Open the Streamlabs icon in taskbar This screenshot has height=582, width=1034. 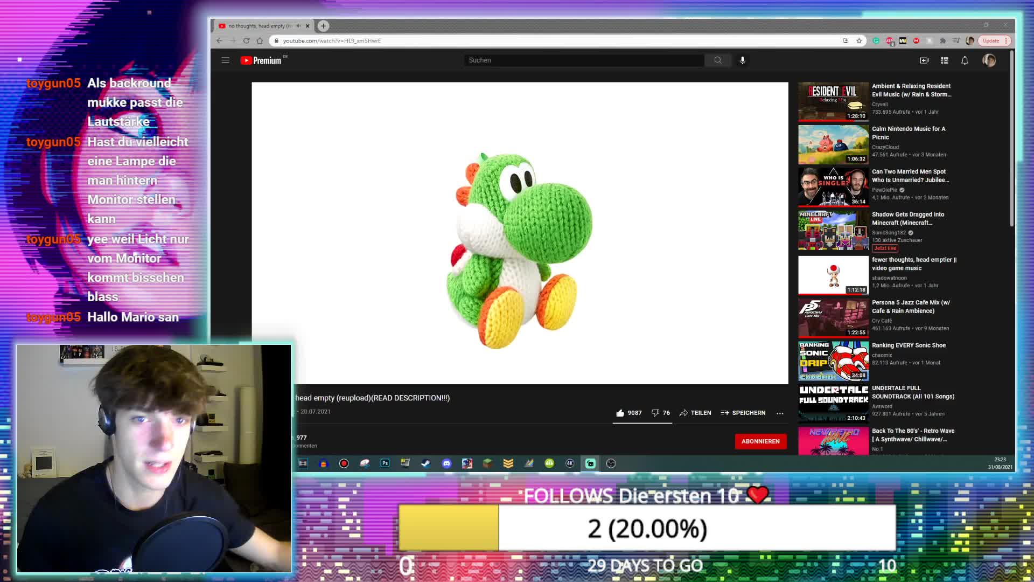[x=590, y=463]
